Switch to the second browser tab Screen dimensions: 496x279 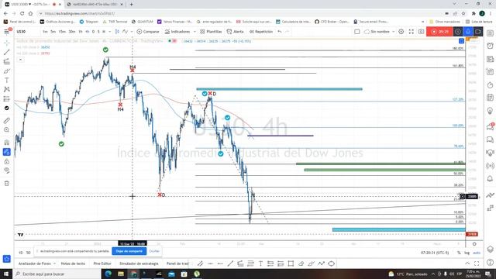tap(95, 5)
